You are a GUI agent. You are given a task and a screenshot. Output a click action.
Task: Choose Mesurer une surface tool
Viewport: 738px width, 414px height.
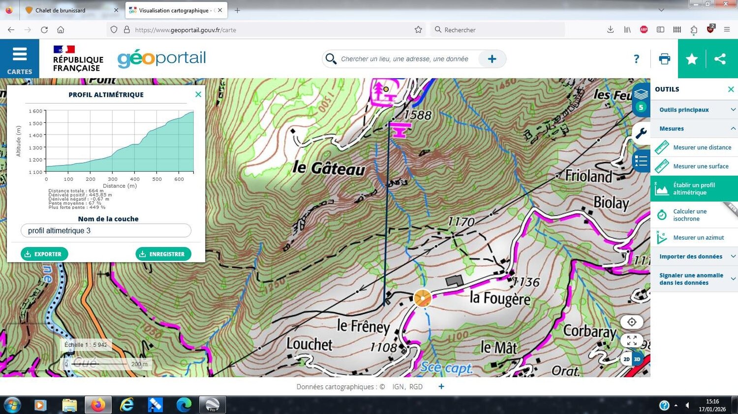click(694, 166)
